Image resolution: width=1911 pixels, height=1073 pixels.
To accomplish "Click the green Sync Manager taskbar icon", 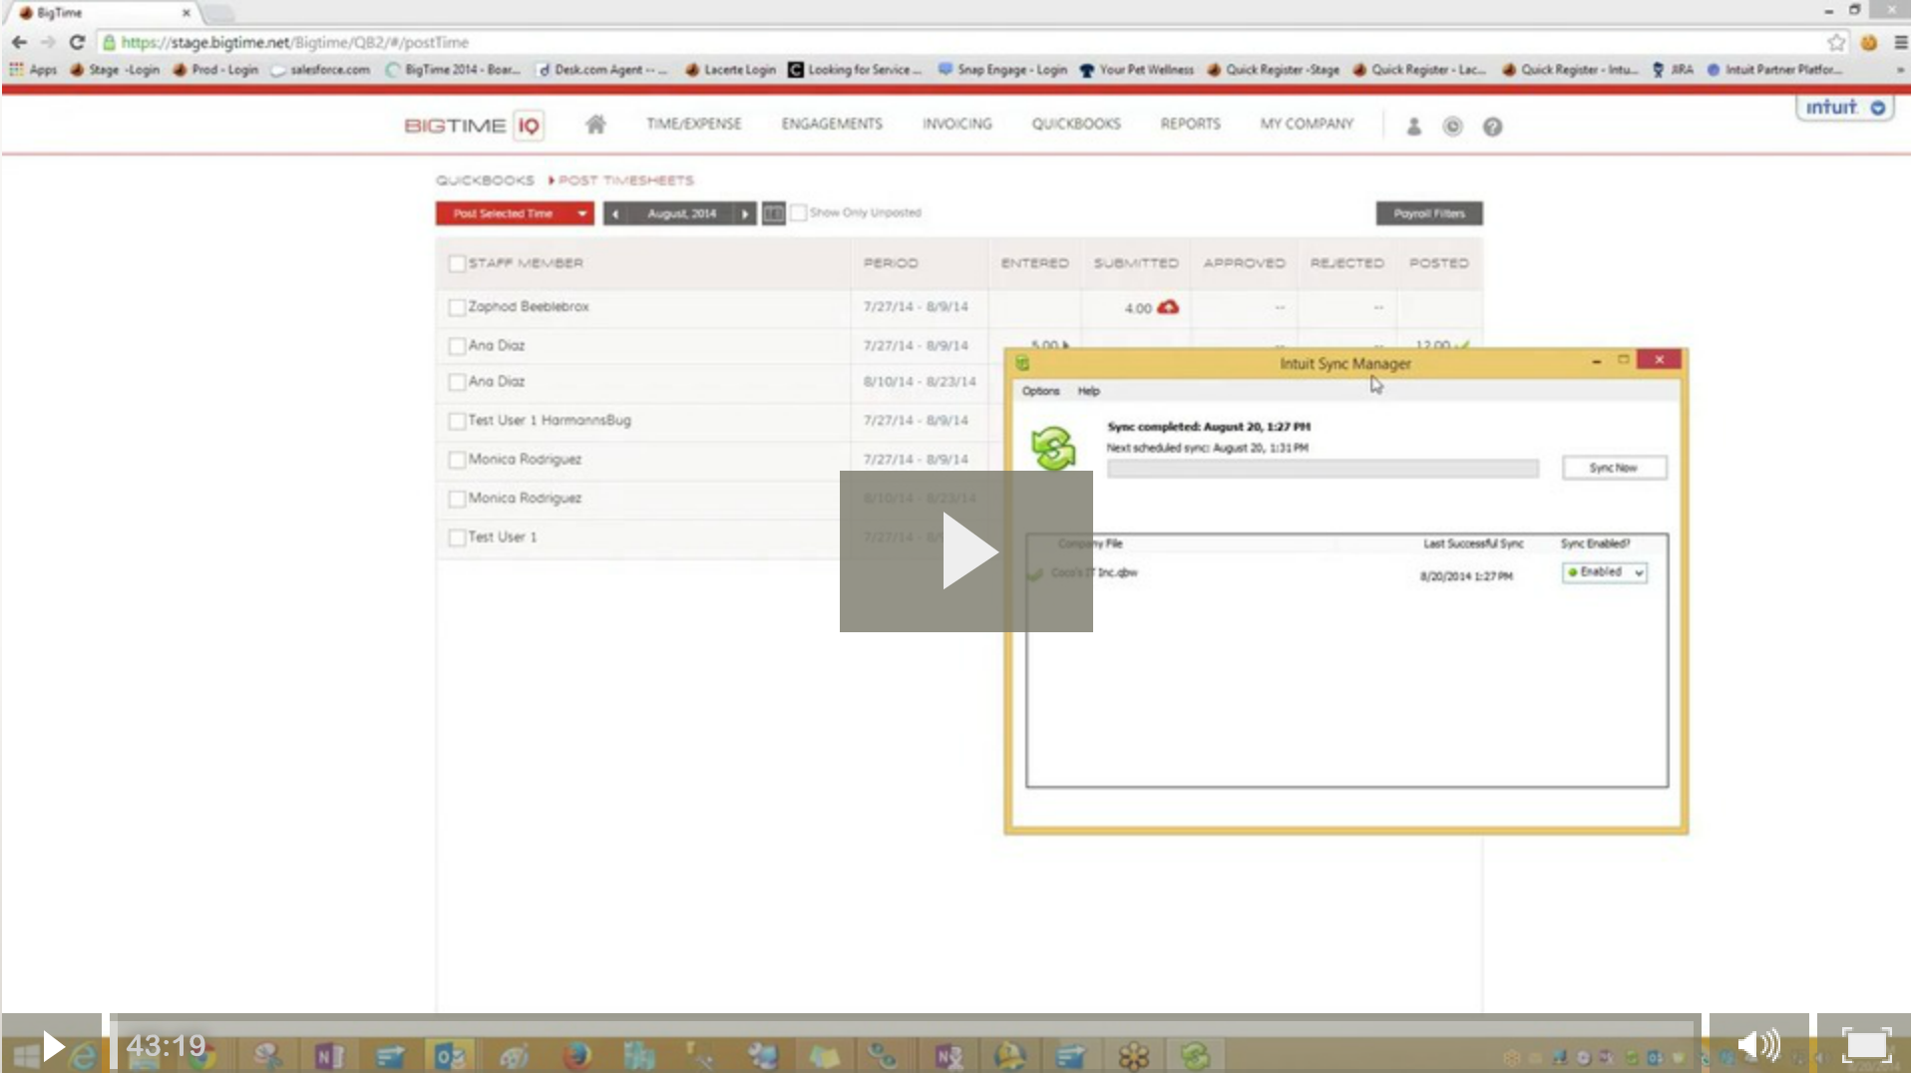I will click(1195, 1055).
